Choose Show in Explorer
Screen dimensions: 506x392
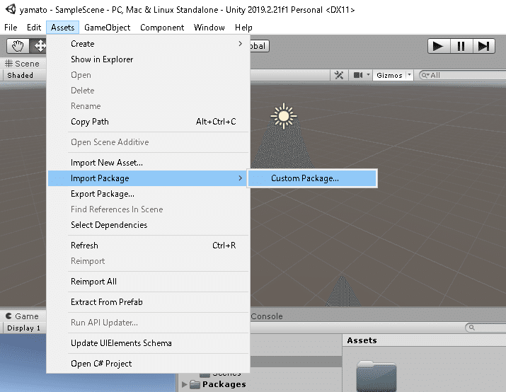pos(149,59)
